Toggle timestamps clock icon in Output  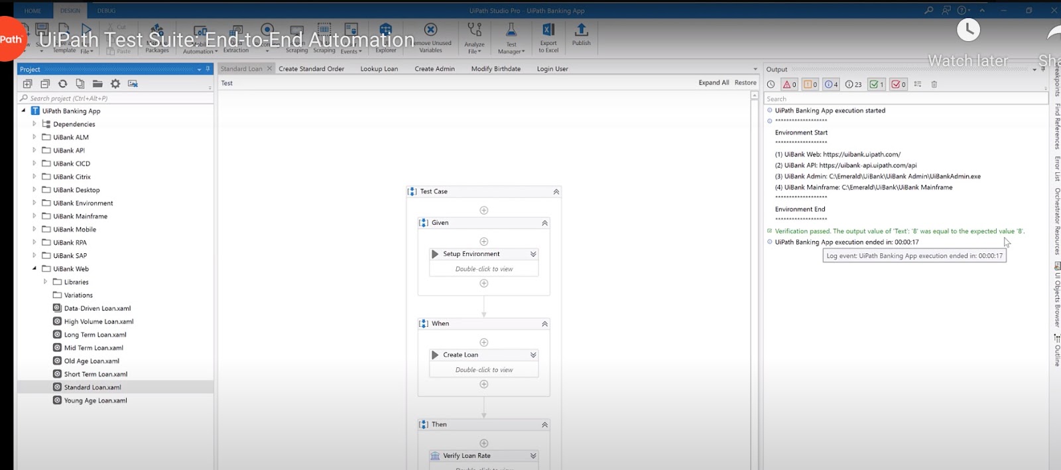[771, 84]
